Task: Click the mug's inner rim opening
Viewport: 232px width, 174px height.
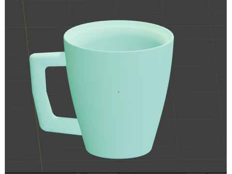Action: point(118,39)
